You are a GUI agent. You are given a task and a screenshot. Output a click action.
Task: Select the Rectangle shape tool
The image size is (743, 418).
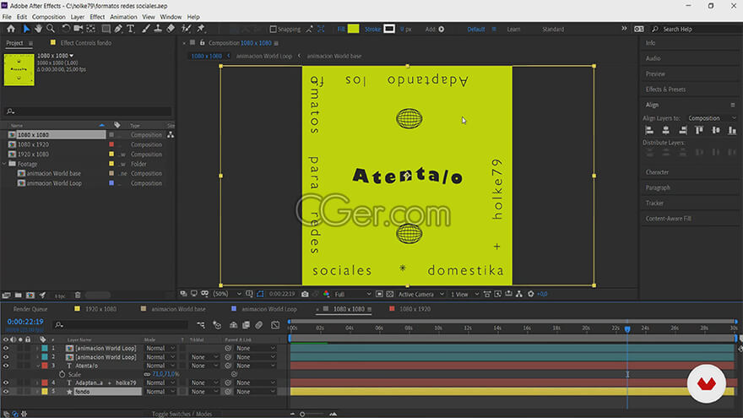point(106,29)
